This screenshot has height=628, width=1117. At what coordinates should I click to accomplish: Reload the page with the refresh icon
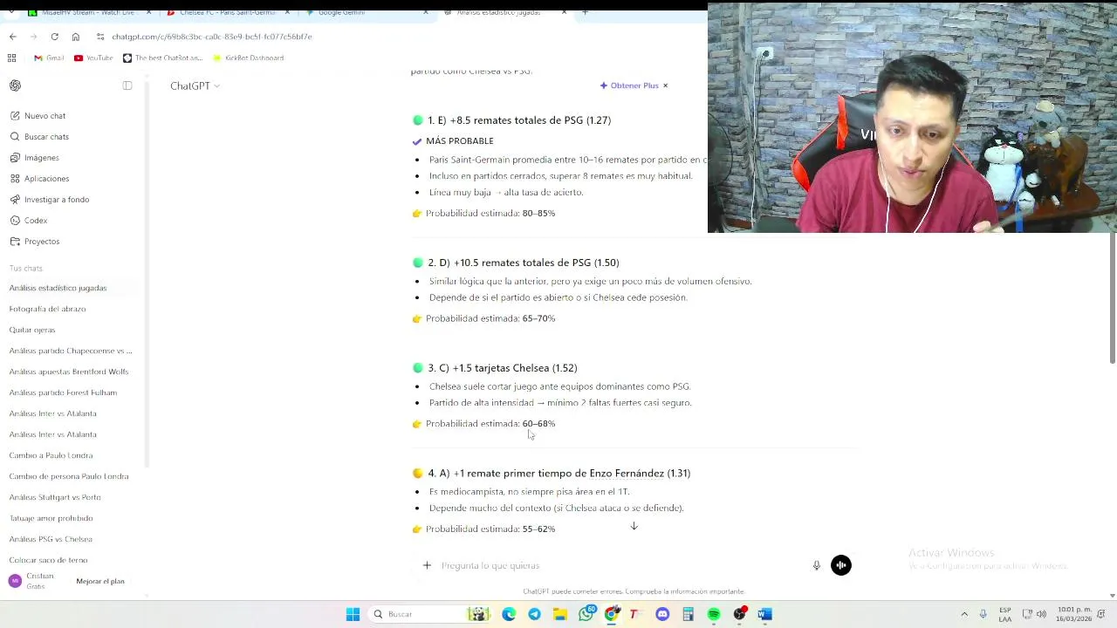tap(54, 37)
